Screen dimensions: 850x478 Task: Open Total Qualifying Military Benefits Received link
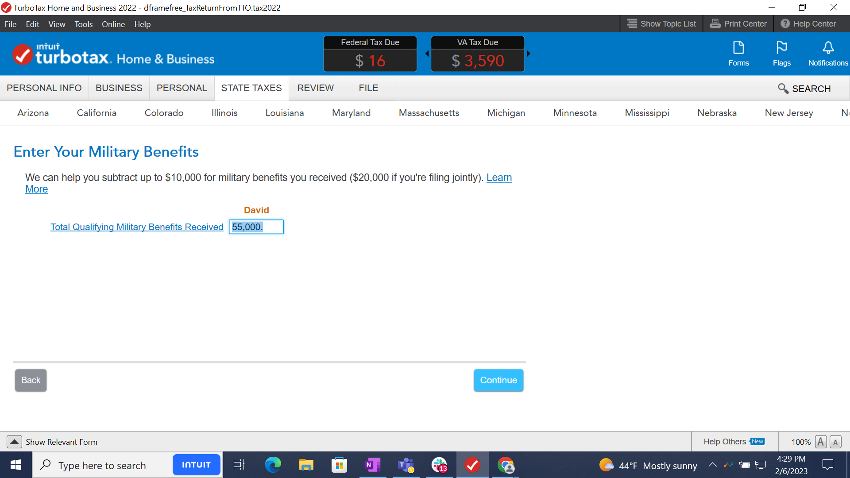137,227
